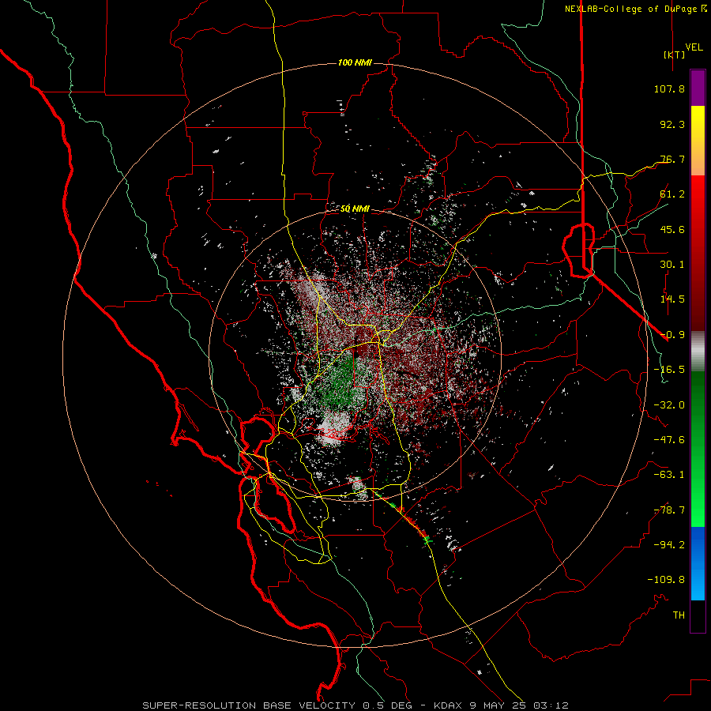Screen dimensions: 711x711
Task: Select the -94.2 scale value
Action: coord(669,545)
